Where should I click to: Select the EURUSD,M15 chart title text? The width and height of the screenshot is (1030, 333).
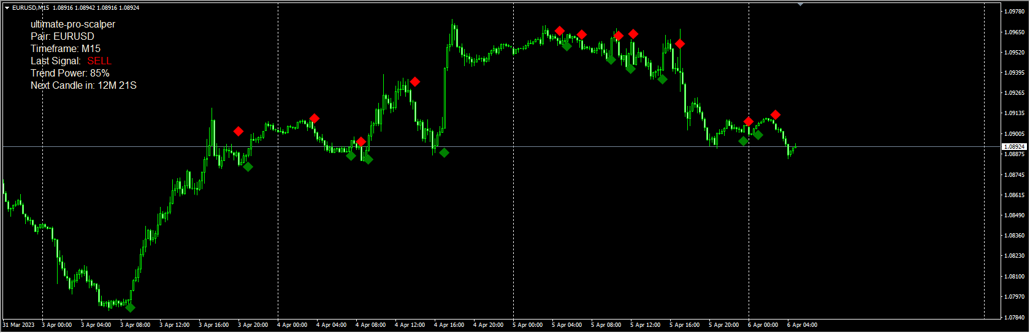tap(31, 8)
